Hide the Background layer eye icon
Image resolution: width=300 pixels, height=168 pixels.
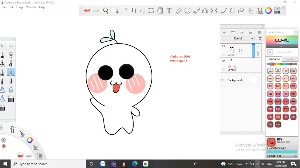pyautogui.click(x=223, y=80)
